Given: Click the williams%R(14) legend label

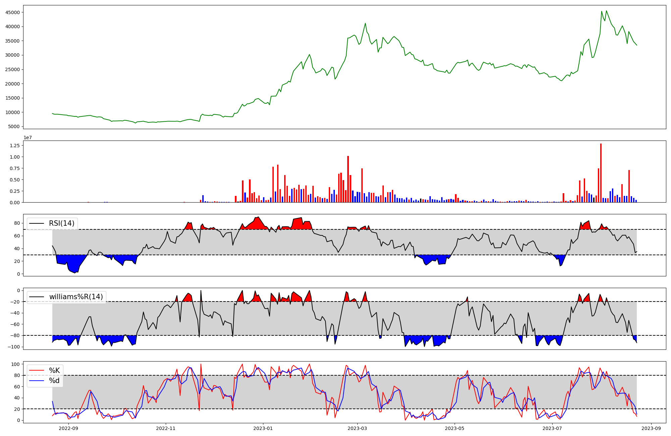Looking at the screenshot, I should pyautogui.click(x=76, y=297).
